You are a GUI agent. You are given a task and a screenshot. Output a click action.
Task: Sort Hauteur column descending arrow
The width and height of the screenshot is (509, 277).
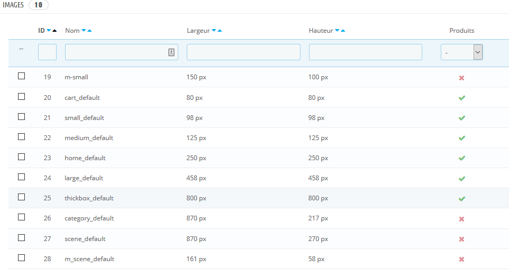point(337,31)
